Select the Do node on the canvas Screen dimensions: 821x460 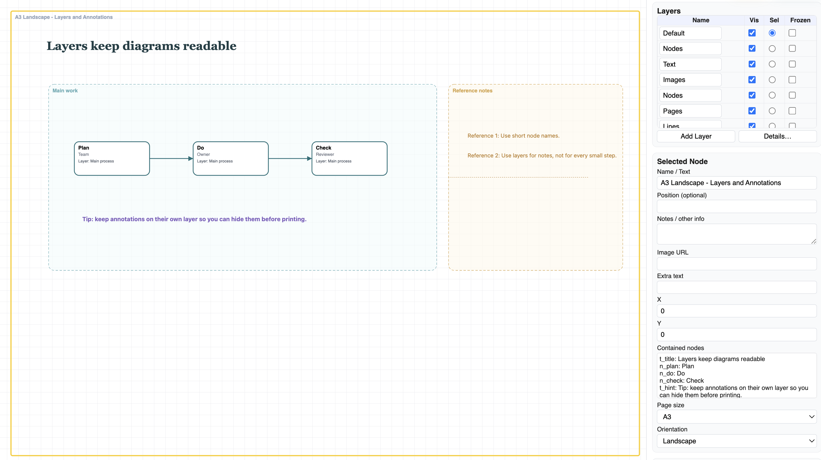click(231, 159)
